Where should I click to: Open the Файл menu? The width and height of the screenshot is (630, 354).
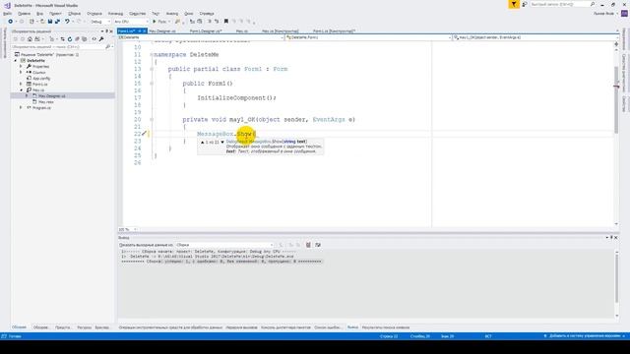pyautogui.click(x=7, y=14)
